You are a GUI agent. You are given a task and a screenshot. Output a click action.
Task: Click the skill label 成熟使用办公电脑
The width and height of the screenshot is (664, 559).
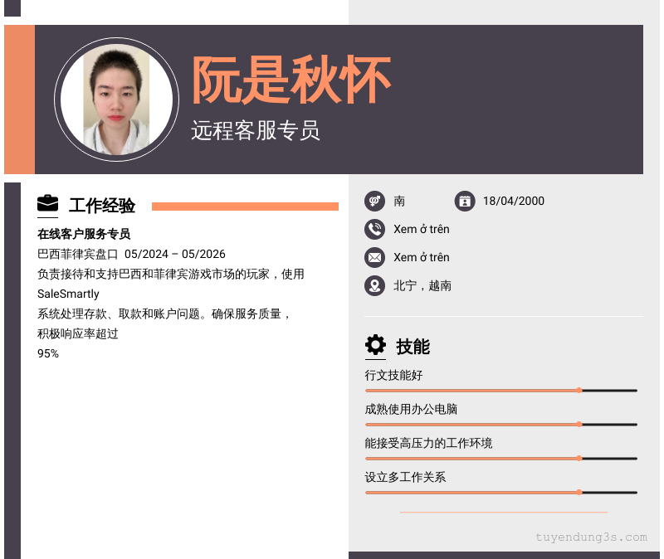click(411, 409)
